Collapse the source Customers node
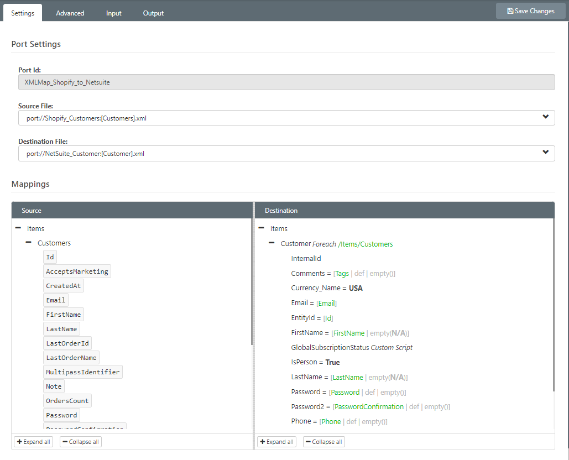 point(29,243)
